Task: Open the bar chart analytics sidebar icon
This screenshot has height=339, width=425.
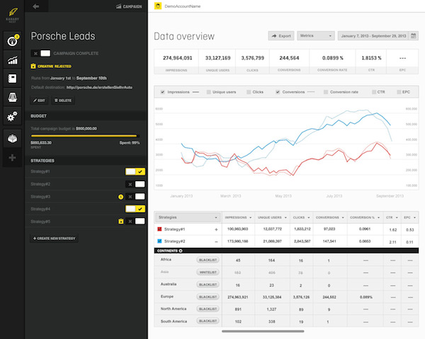Action: (x=12, y=59)
